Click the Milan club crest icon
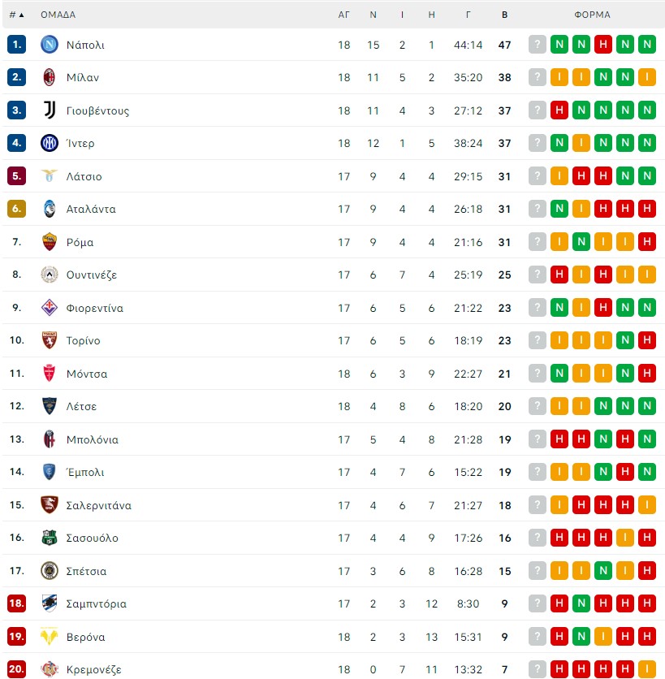The image size is (665, 679). coord(50,77)
